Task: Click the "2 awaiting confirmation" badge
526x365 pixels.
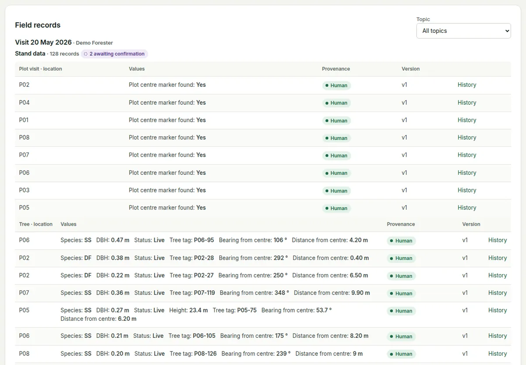Action: point(114,54)
